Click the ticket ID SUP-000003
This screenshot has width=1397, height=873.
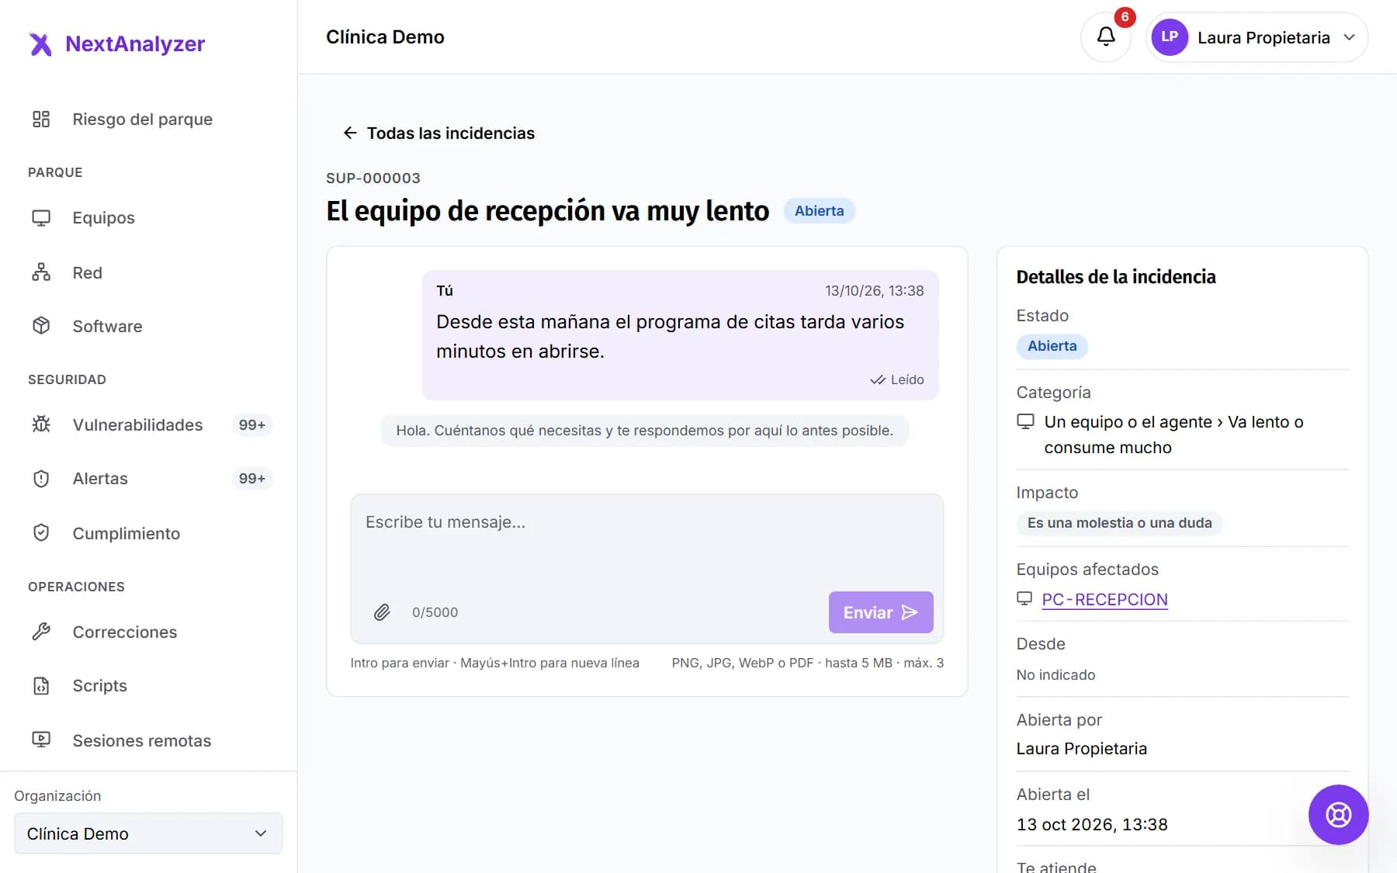click(373, 178)
